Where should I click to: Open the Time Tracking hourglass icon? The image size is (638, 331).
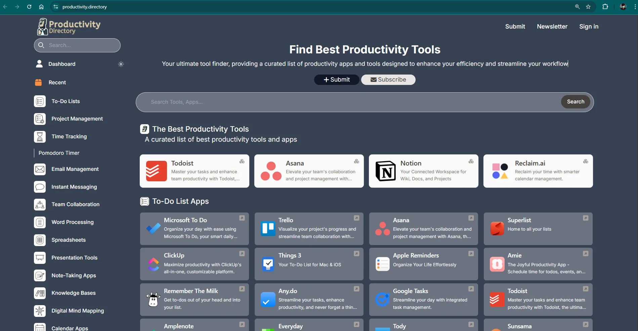[x=40, y=137]
